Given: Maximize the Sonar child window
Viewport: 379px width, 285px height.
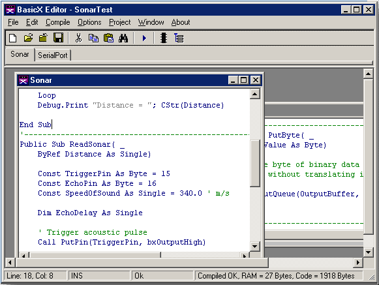Looking at the screenshot, I should [244, 80].
